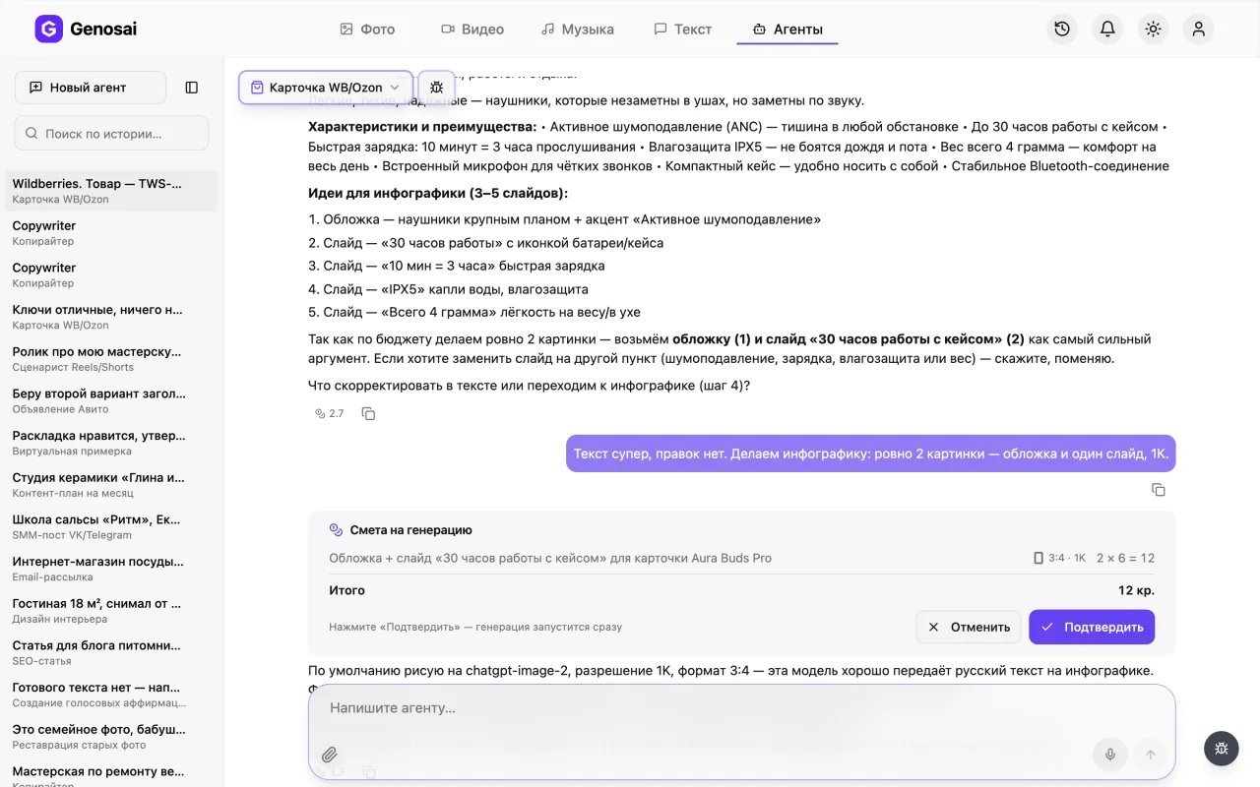Click the Genosai logo icon

coord(48,29)
